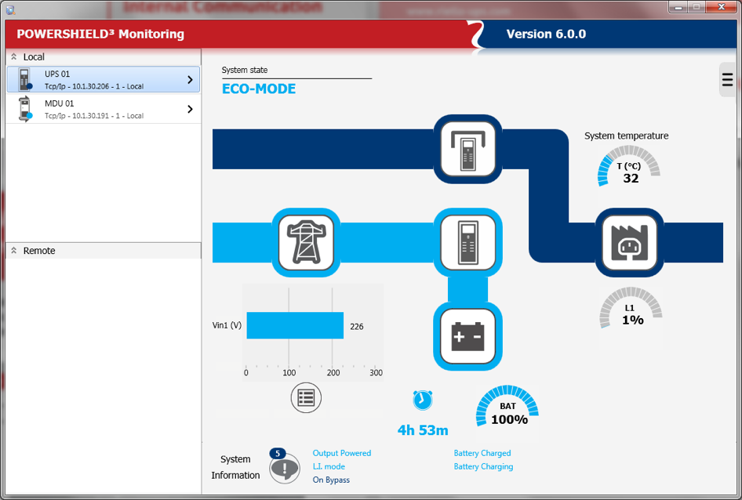Select MDU 01 device in list
Screen dimensions: 742x500
tap(94, 109)
